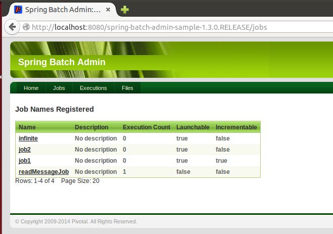The height and width of the screenshot is (234, 333).
Task: Open the Home menu item
Action: pos(31,88)
